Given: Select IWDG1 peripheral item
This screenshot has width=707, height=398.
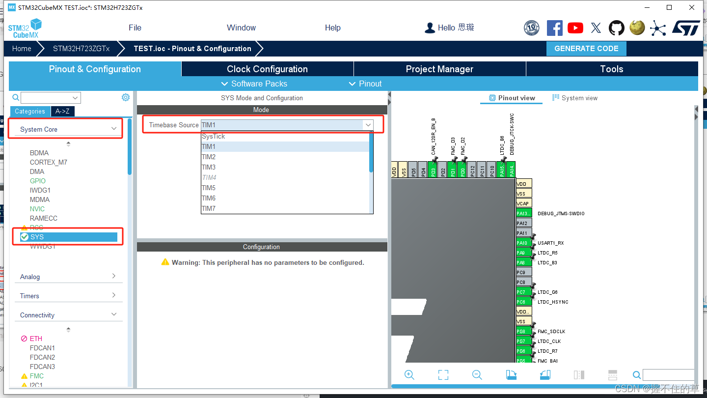Looking at the screenshot, I should (40, 190).
